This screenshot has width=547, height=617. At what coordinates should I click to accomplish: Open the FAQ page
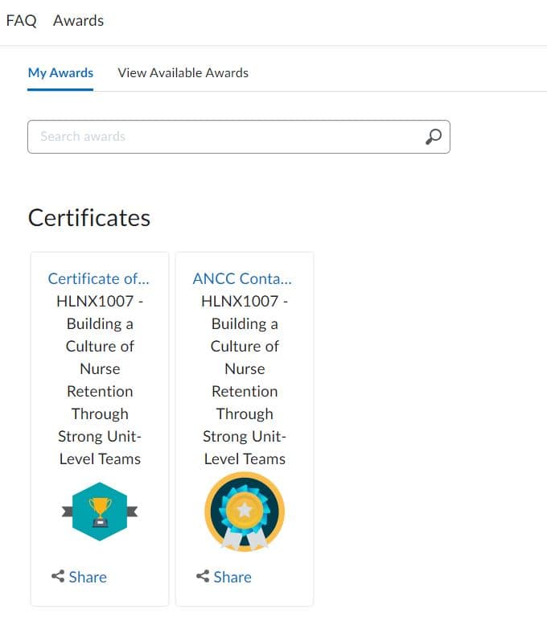(x=21, y=21)
